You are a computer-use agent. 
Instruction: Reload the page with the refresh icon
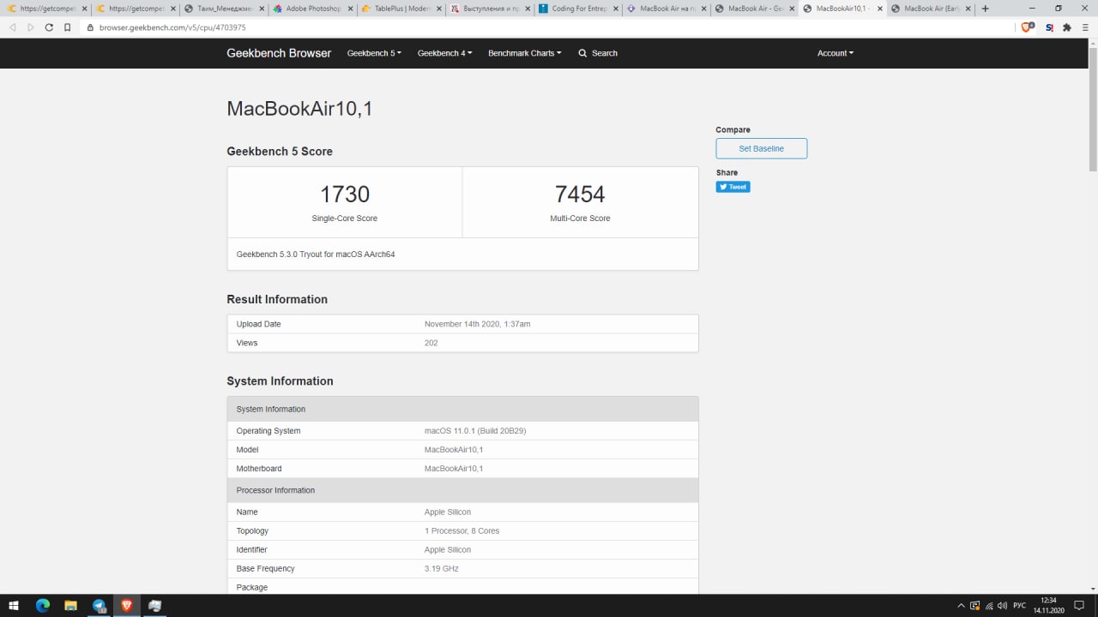[x=49, y=27]
